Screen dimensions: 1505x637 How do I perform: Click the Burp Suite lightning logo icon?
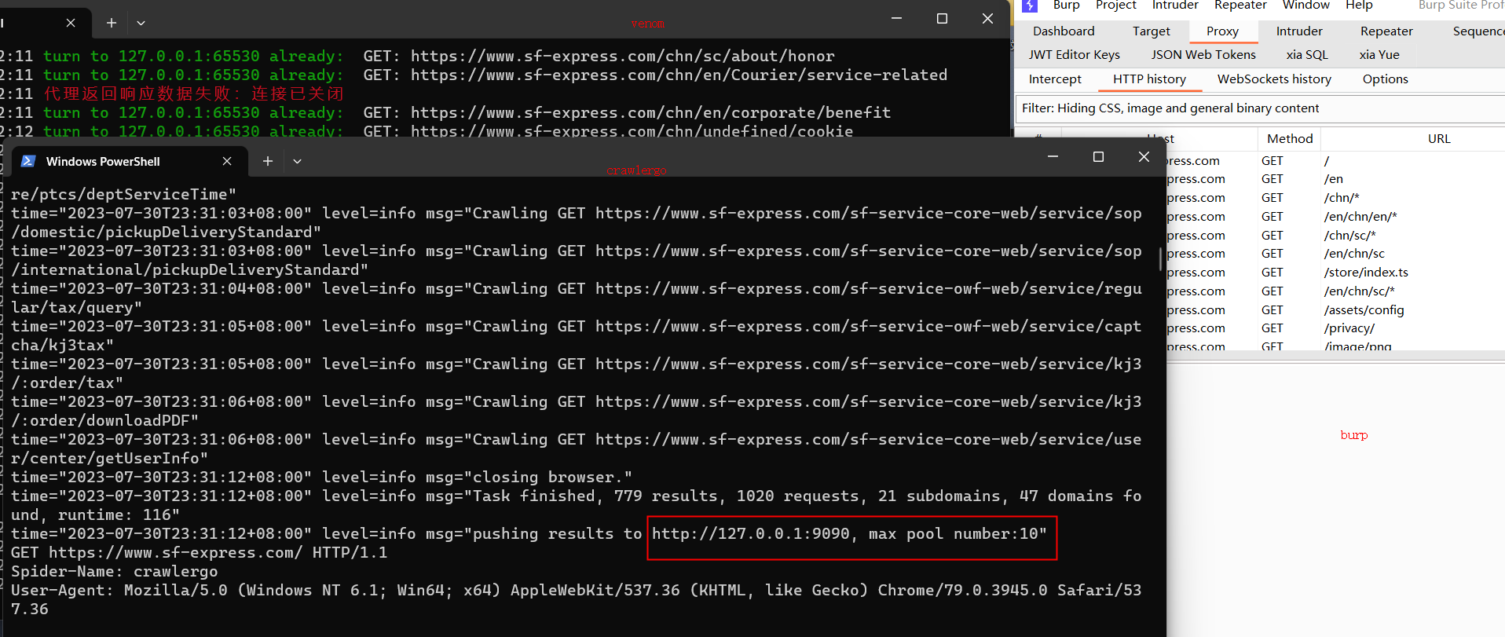point(1030,5)
